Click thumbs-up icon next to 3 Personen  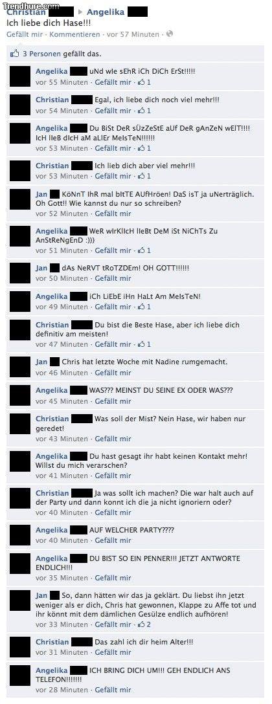coord(15,54)
